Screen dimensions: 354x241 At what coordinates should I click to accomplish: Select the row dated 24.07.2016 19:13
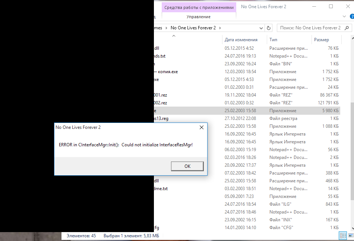[247, 56]
